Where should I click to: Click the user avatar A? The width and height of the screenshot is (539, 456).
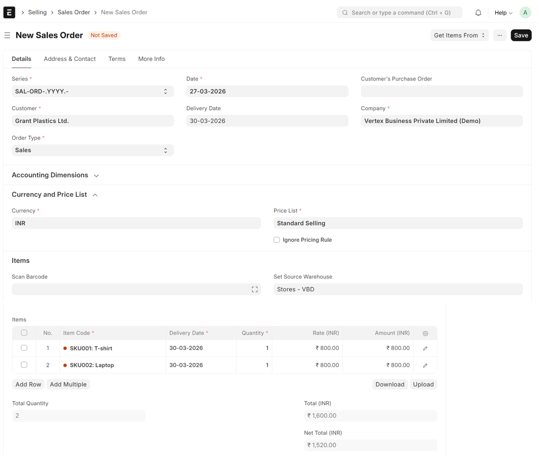tap(525, 13)
